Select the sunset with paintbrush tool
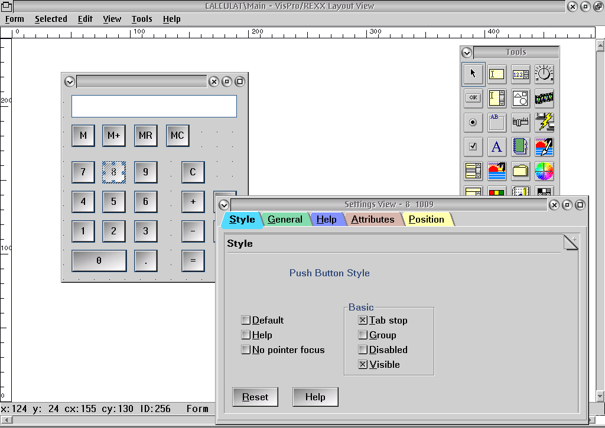This screenshot has width=605, height=428. [x=544, y=147]
